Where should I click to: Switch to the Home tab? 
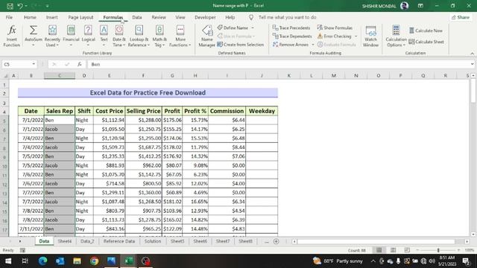[30, 17]
